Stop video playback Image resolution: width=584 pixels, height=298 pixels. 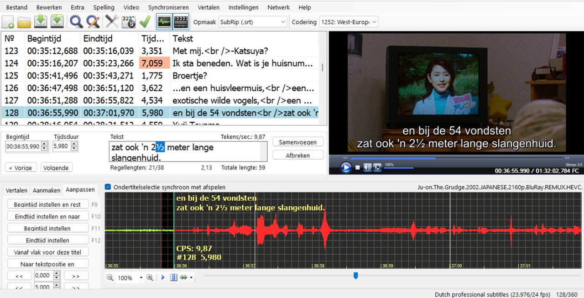[358, 167]
